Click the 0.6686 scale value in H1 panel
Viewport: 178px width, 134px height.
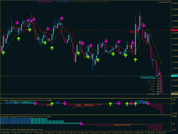[x=174, y=116]
